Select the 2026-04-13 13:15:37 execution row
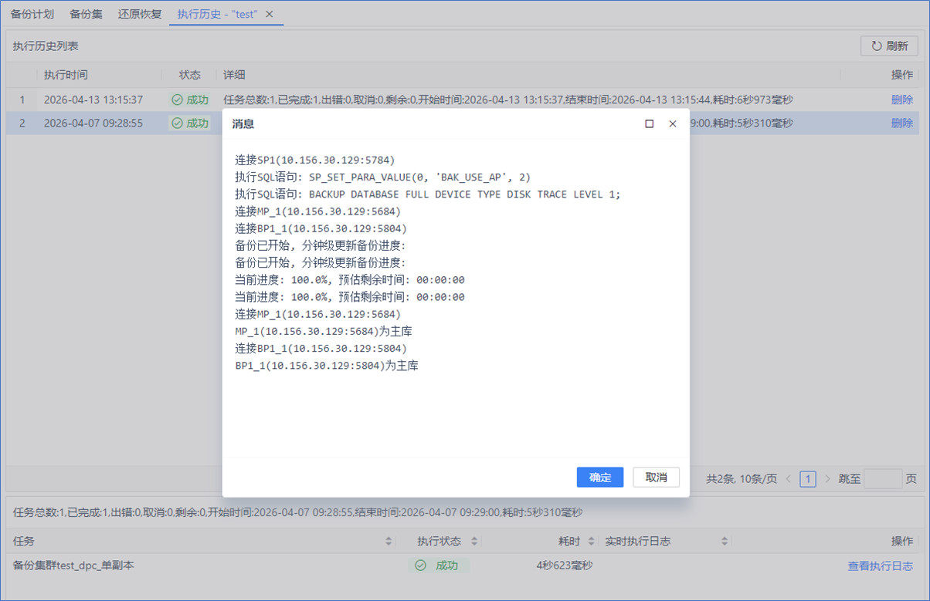Screen dimensions: 930x601 (x=462, y=100)
